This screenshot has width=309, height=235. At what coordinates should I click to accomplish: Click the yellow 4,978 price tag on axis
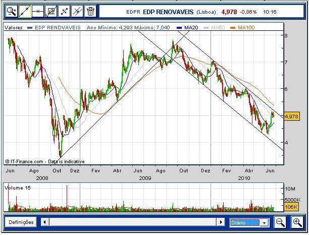(292, 116)
